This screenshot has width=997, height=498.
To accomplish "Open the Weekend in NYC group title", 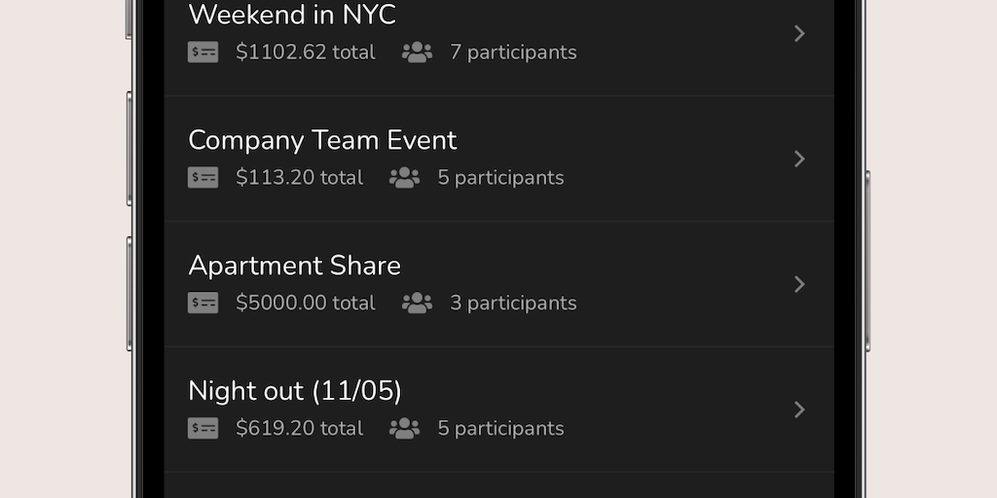I will pos(292,16).
